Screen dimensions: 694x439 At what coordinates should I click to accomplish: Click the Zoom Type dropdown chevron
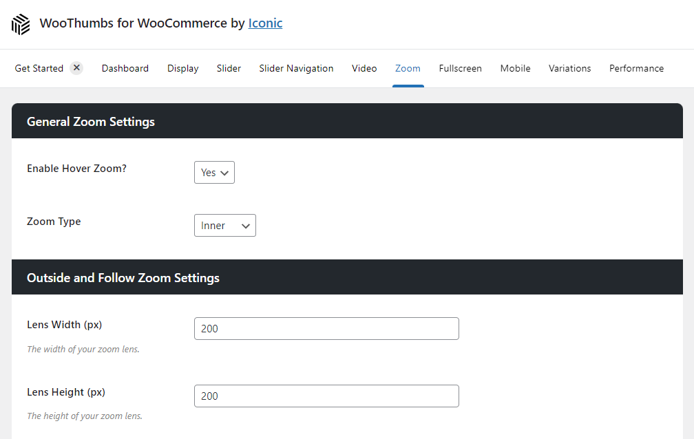coord(246,225)
